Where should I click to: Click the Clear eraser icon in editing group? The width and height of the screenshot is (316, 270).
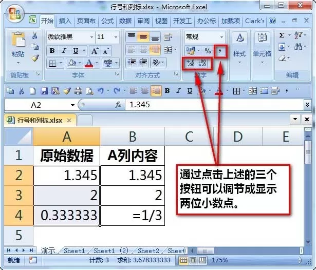point(283,59)
